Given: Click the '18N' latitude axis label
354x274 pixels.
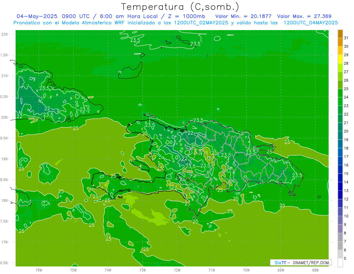Looking at the screenshot, I should pos(5,201).
